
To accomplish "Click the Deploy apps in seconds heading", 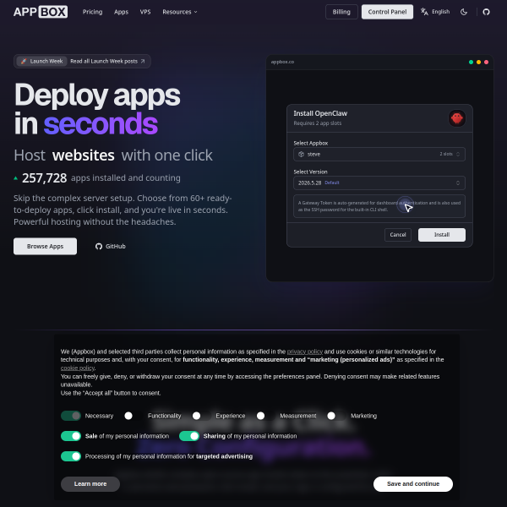I will tap(97, 109).
